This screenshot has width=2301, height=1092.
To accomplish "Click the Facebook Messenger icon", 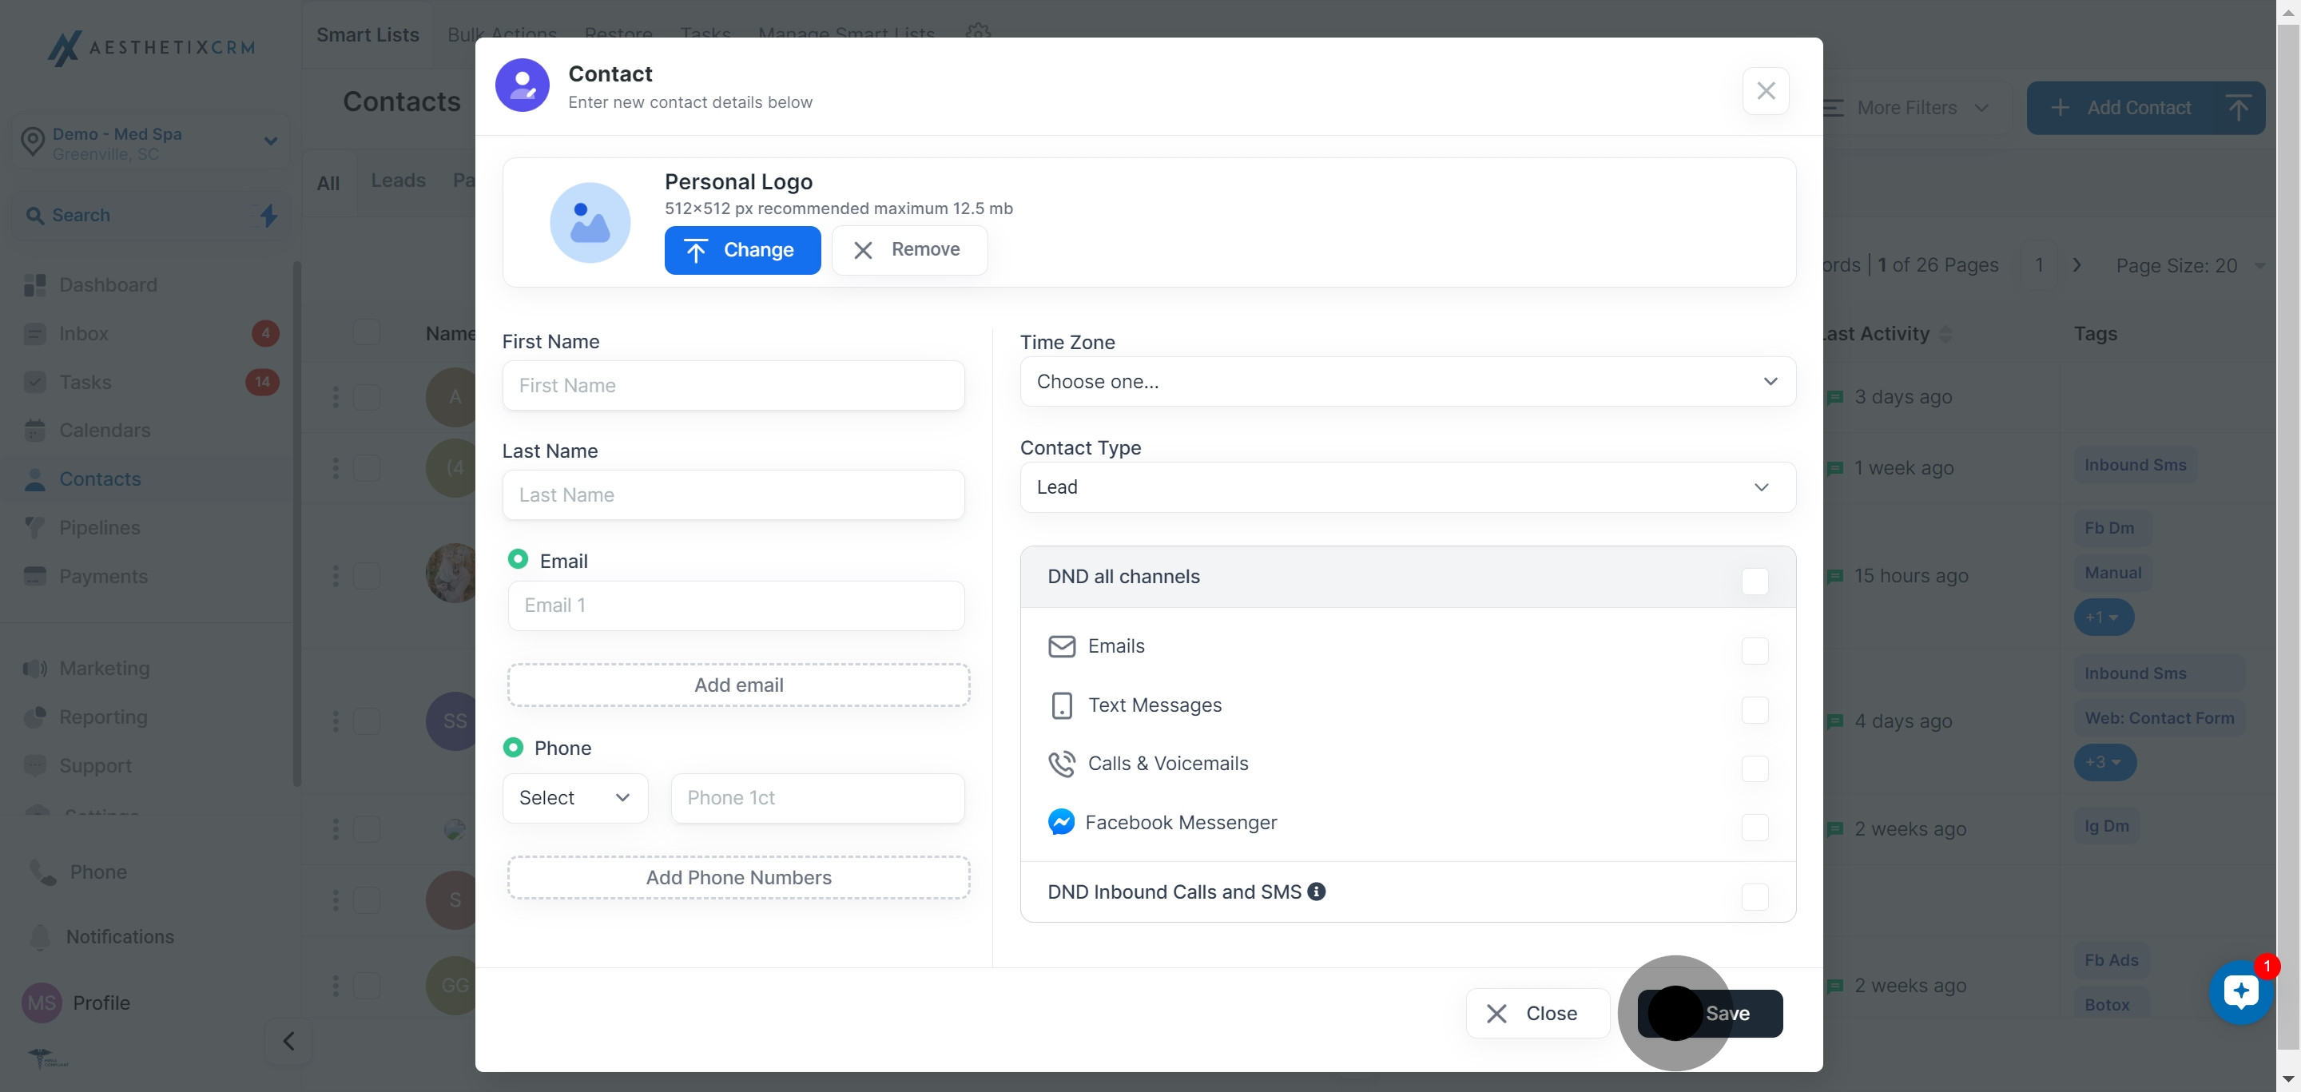I will [1060, 821].
